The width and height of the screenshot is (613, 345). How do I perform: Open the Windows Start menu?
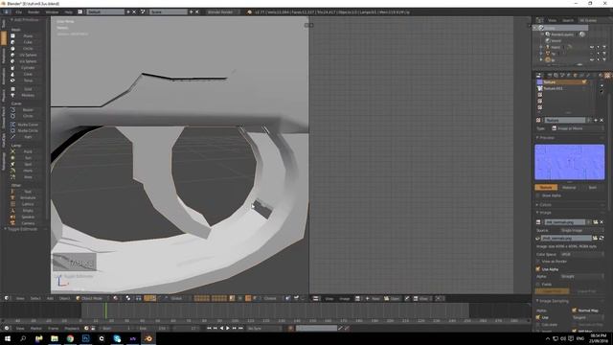[8, 338]
